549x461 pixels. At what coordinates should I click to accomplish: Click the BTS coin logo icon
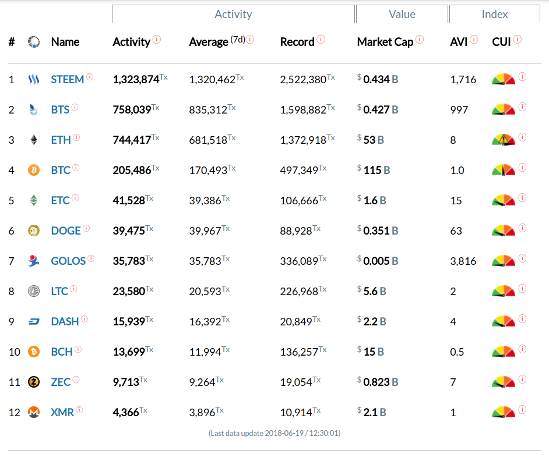click(34, 110)
